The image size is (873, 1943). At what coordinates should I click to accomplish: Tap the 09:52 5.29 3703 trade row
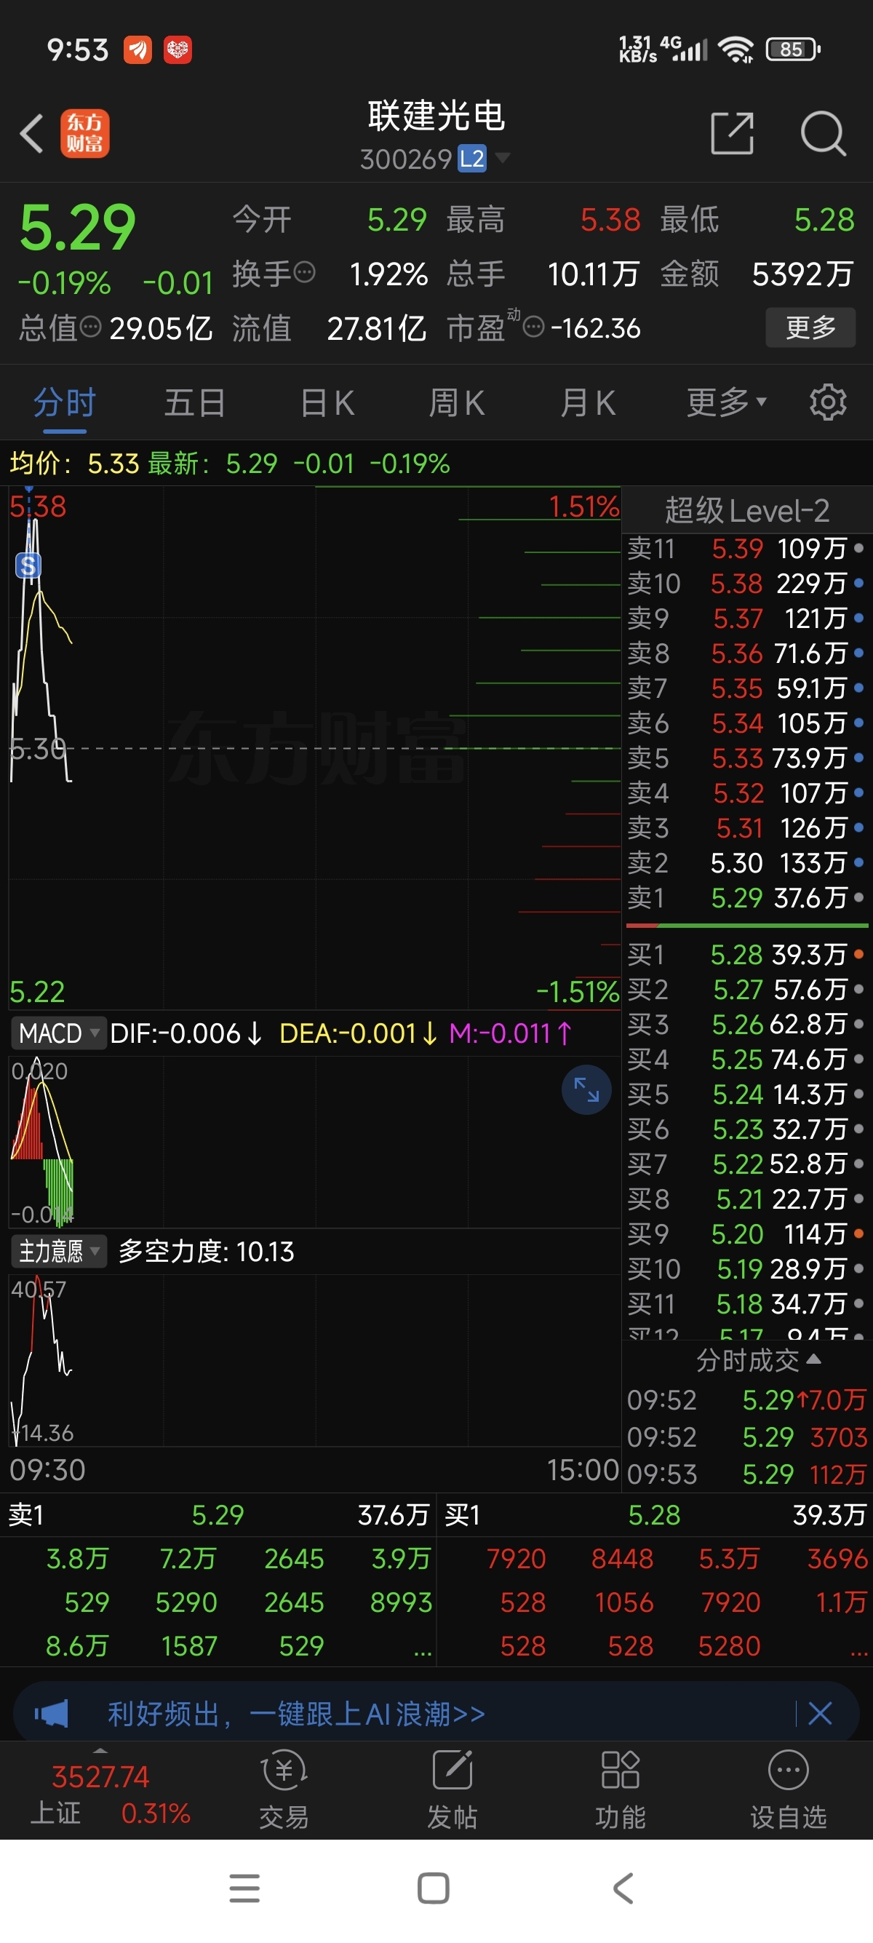coord(746,1437)
